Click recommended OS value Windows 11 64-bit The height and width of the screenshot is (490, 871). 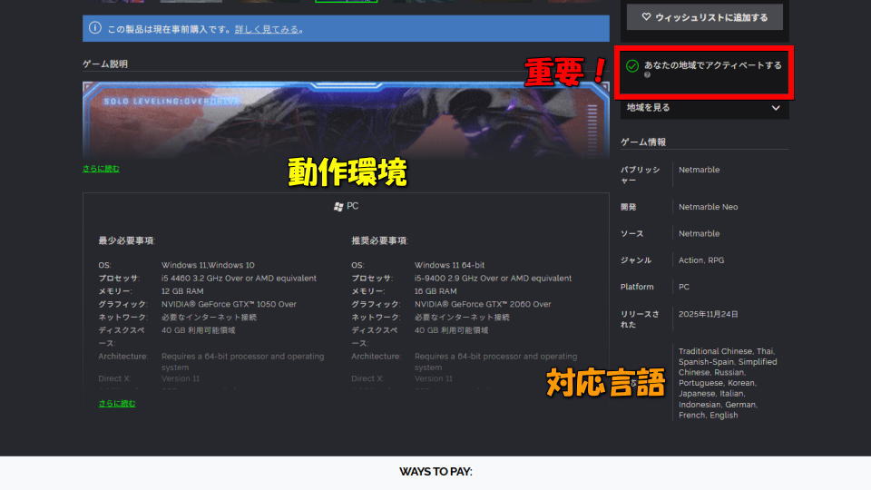tap(449, 265)
